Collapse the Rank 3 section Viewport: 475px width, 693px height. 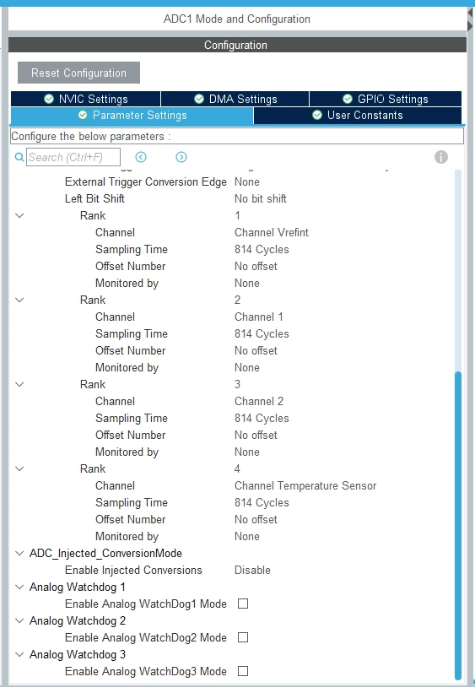click(x=19, y=385)
